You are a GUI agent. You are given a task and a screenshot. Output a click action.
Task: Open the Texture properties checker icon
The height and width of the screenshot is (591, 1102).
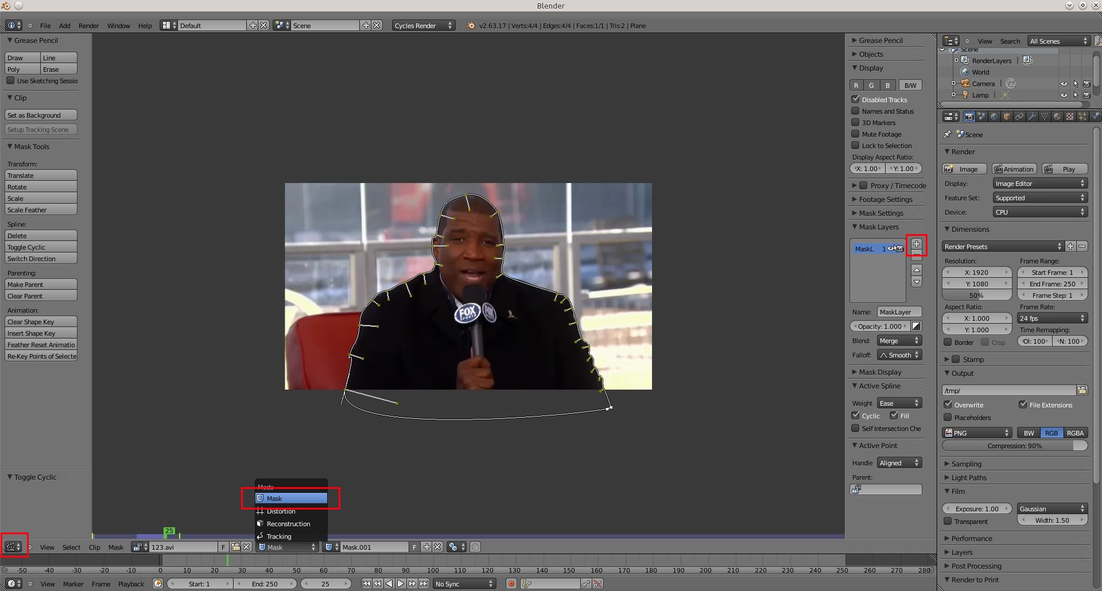pos(1070,116)
